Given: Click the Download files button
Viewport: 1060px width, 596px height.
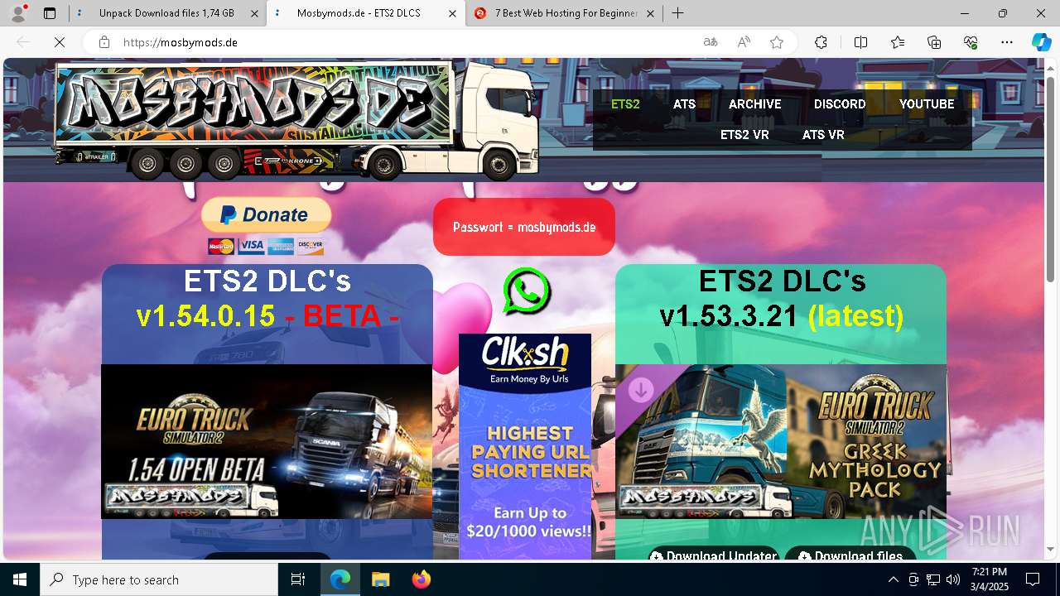Looking at the screenshot, I should click(850, 555).
